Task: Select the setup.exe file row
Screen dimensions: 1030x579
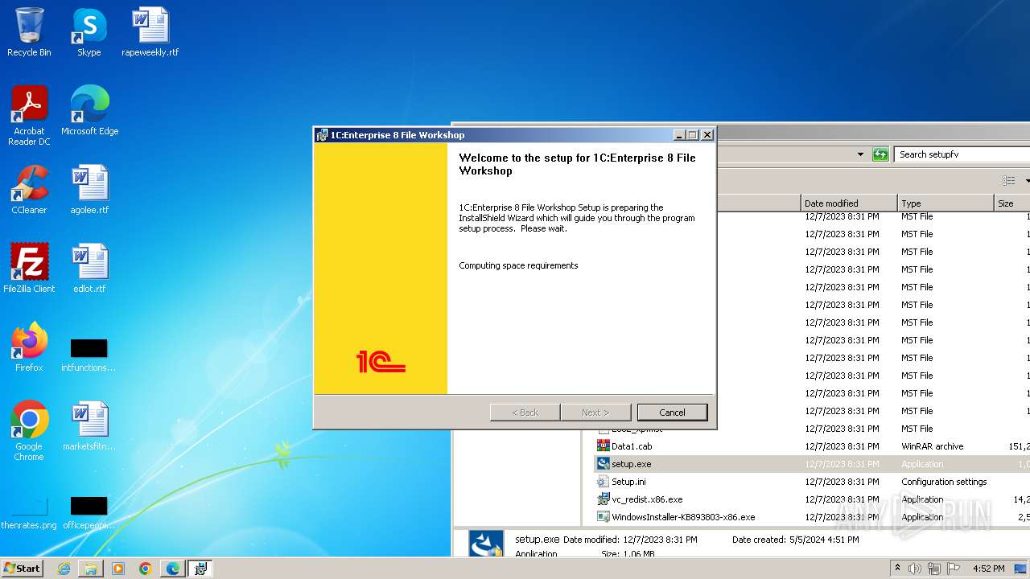Action: 812,464
